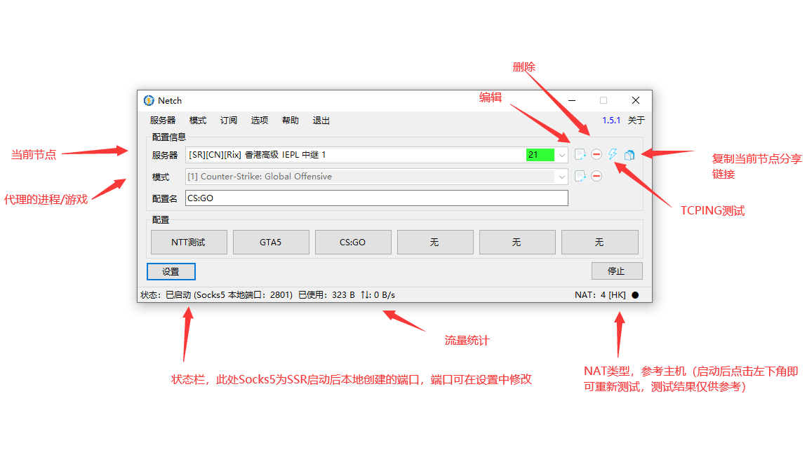Expand the server dropdown list

coord(561,155)
